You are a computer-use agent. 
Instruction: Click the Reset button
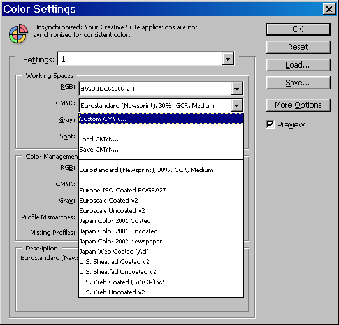[x=298, y=47]
